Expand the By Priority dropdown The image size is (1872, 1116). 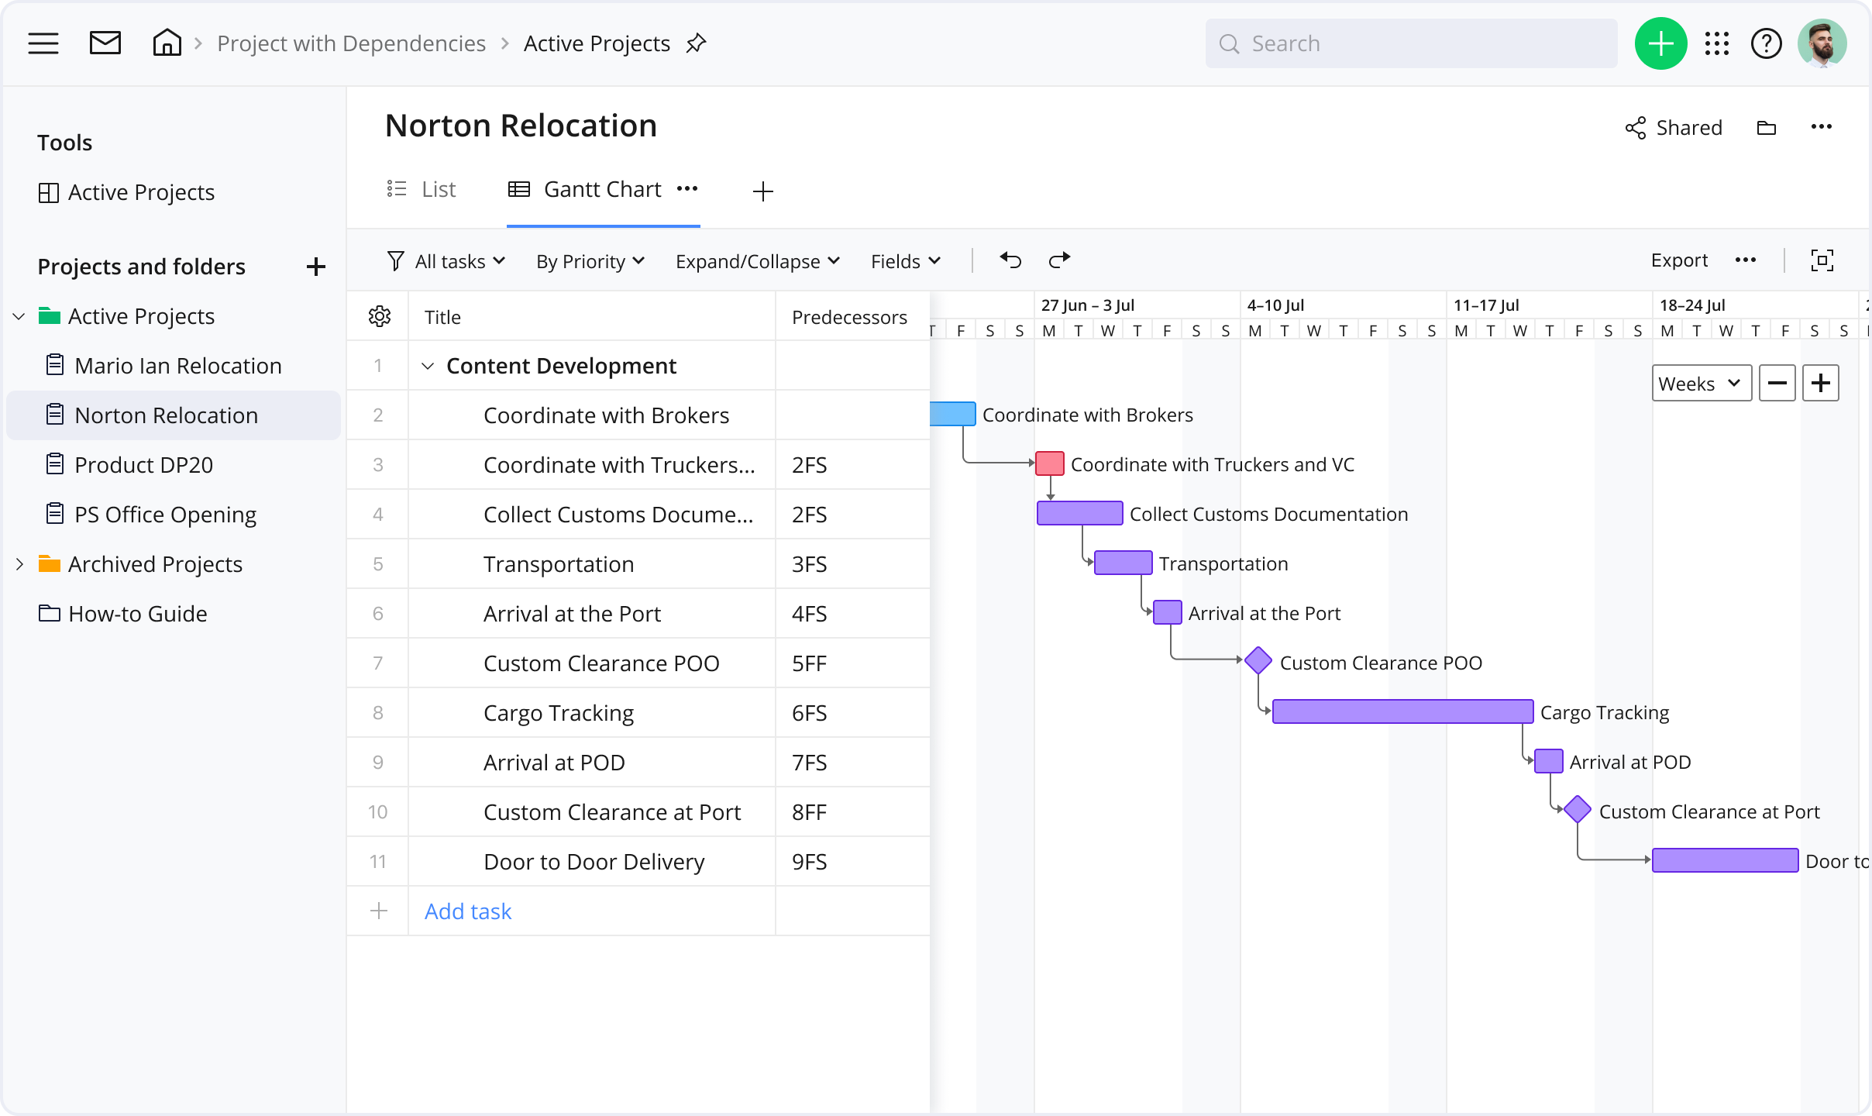pyautogui.click(x=588, y=260)
